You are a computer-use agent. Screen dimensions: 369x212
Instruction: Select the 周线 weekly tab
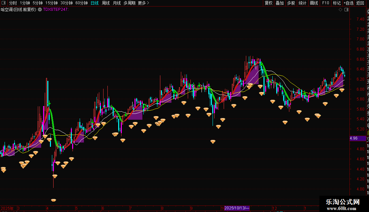pos(106,3)
